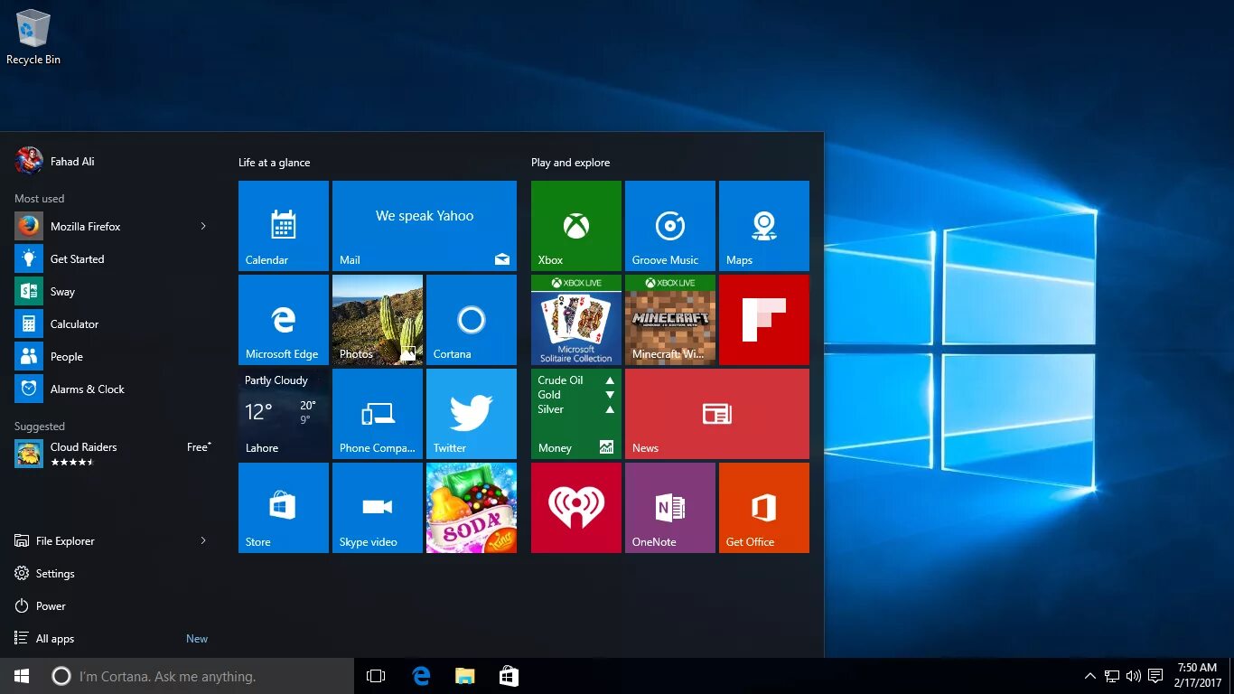The height and width of the screenshot is (694, 1234).
Task: Select the Recycle Bin desktop icon
Action: pos(33,37)
